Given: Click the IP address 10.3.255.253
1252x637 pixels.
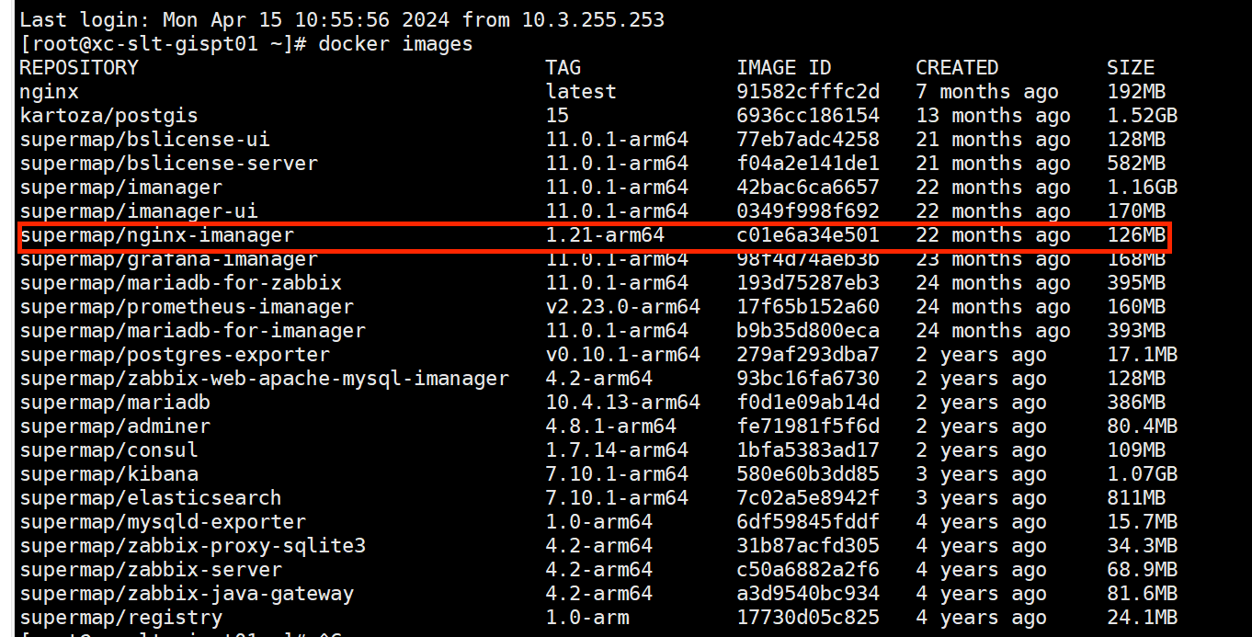Looking at the screenshot, I should coord(592,20).
